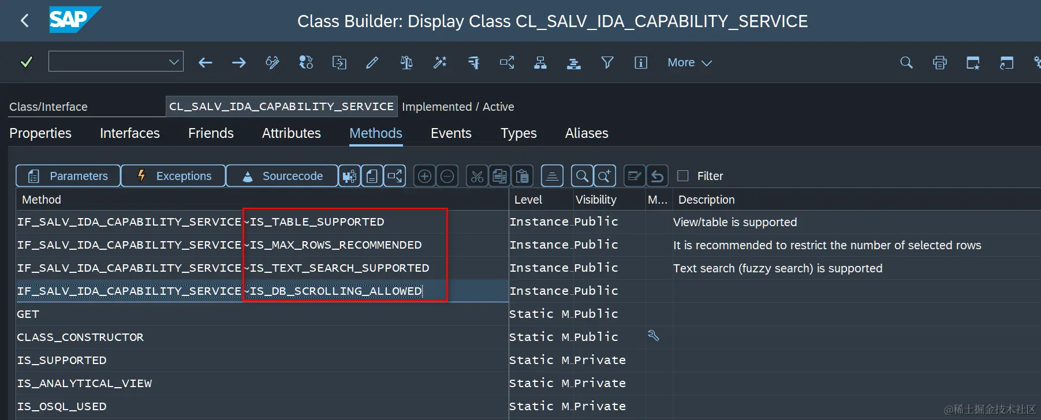Click the Display/Change toggle icon
The image size is (1041, 420).
273,62
